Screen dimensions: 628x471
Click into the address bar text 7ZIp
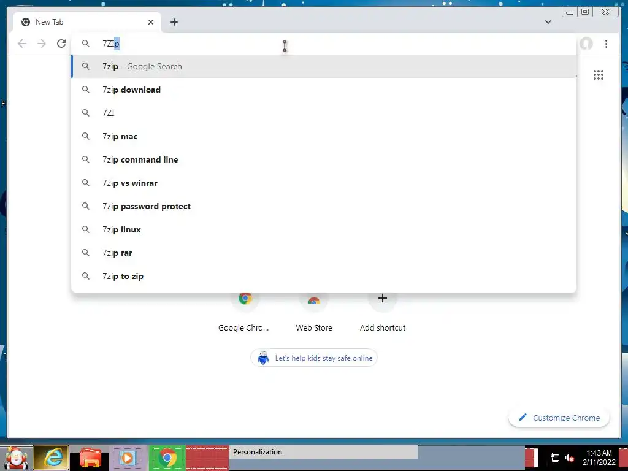click(111, 44)
